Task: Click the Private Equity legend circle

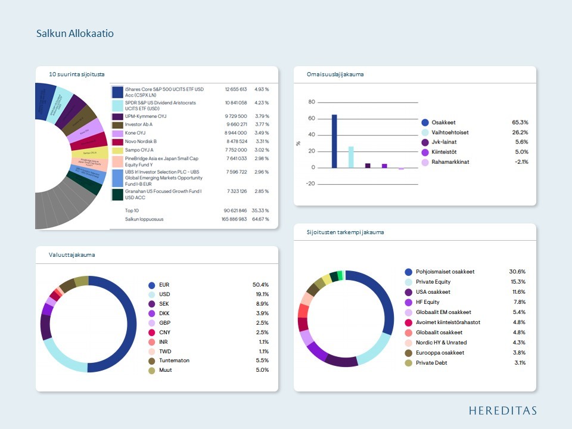Action: coord(409,282)
